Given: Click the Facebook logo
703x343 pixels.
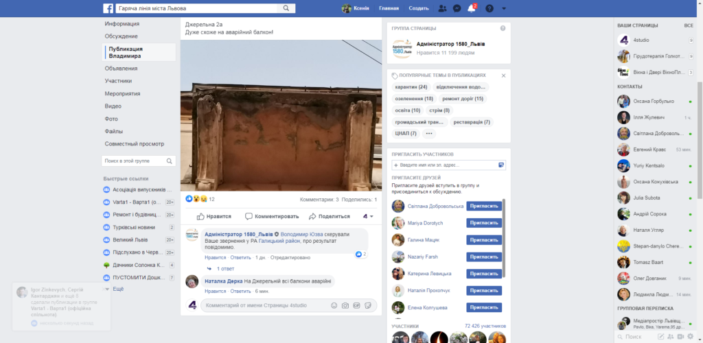Looking at the screenshot, I should click(108, 8).
